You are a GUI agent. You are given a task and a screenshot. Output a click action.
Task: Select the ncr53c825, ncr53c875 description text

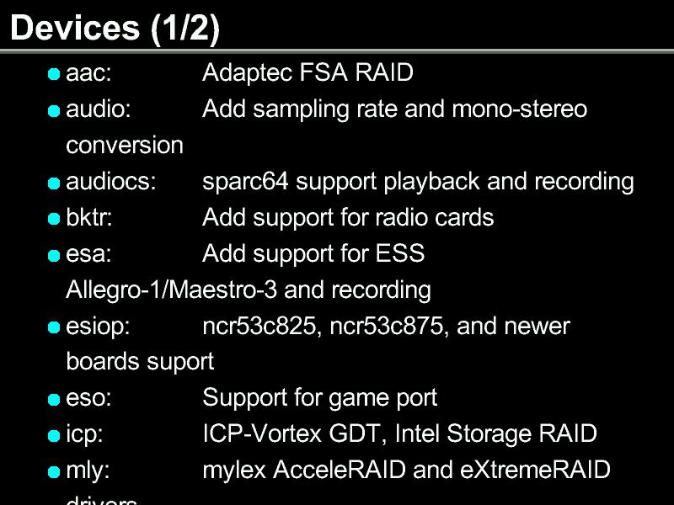pos(386,327)
